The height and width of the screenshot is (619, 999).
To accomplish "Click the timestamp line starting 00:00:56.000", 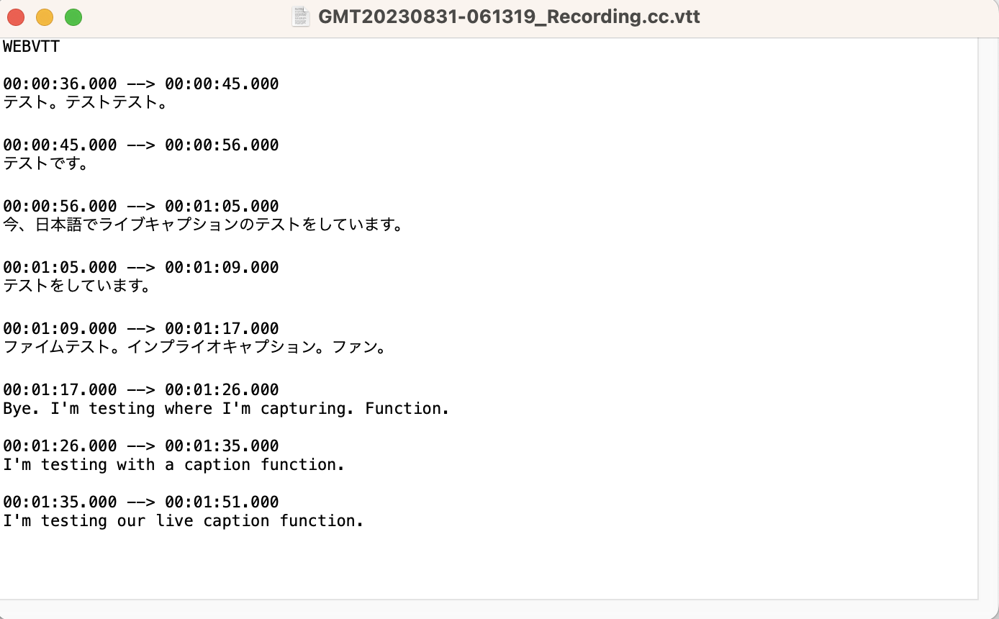I will pos(140,207).
